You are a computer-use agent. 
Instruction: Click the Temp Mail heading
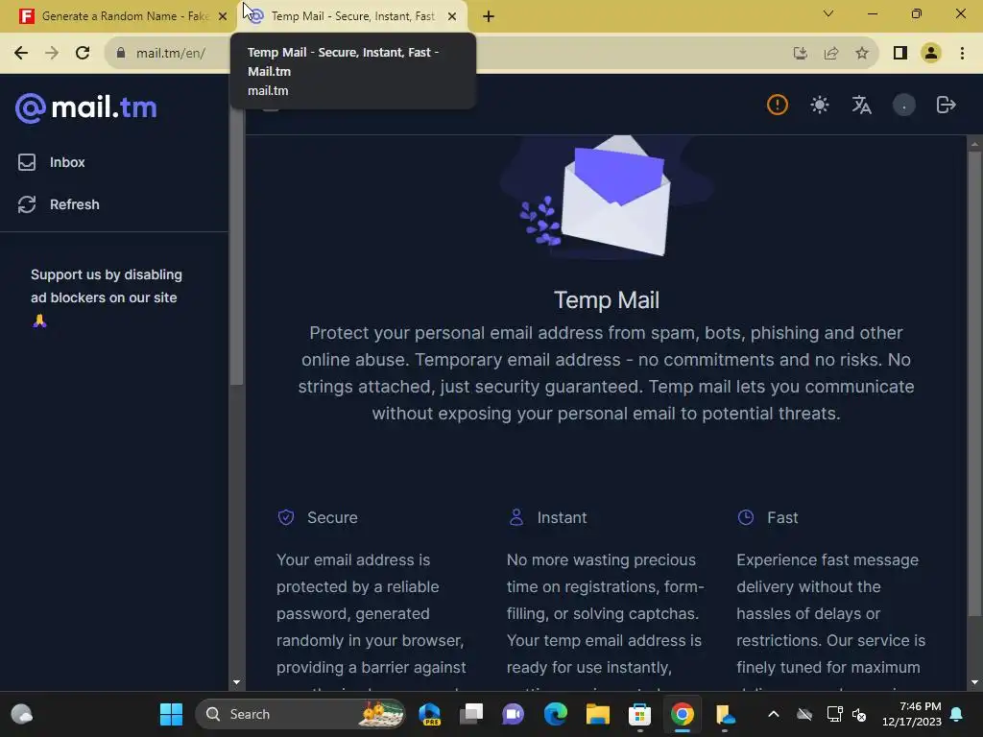click(607, 300)
